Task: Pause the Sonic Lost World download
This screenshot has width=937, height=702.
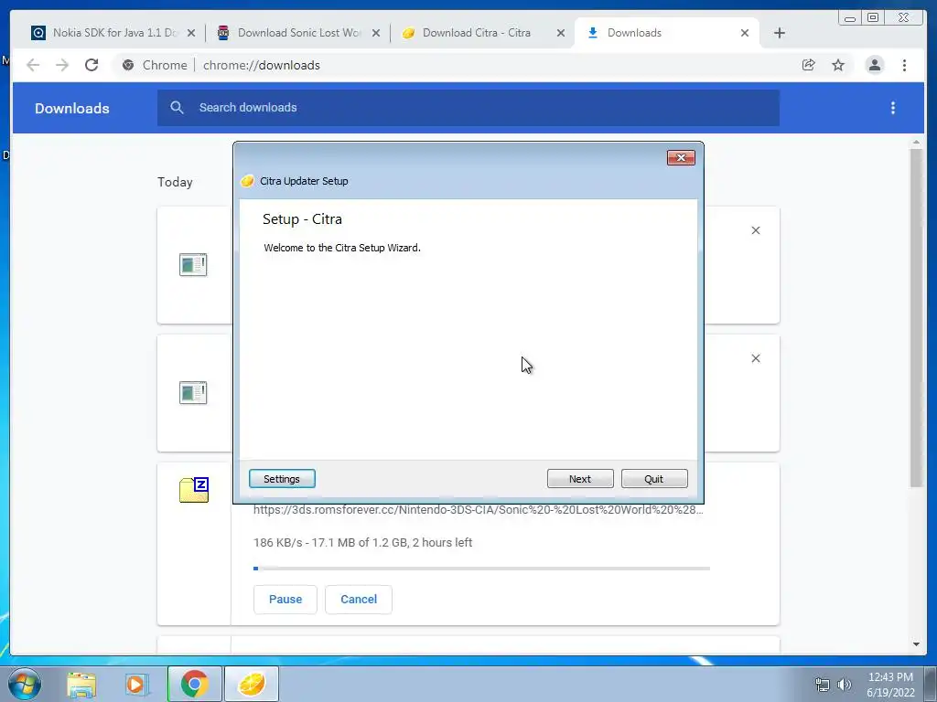Action: point(285,600)
